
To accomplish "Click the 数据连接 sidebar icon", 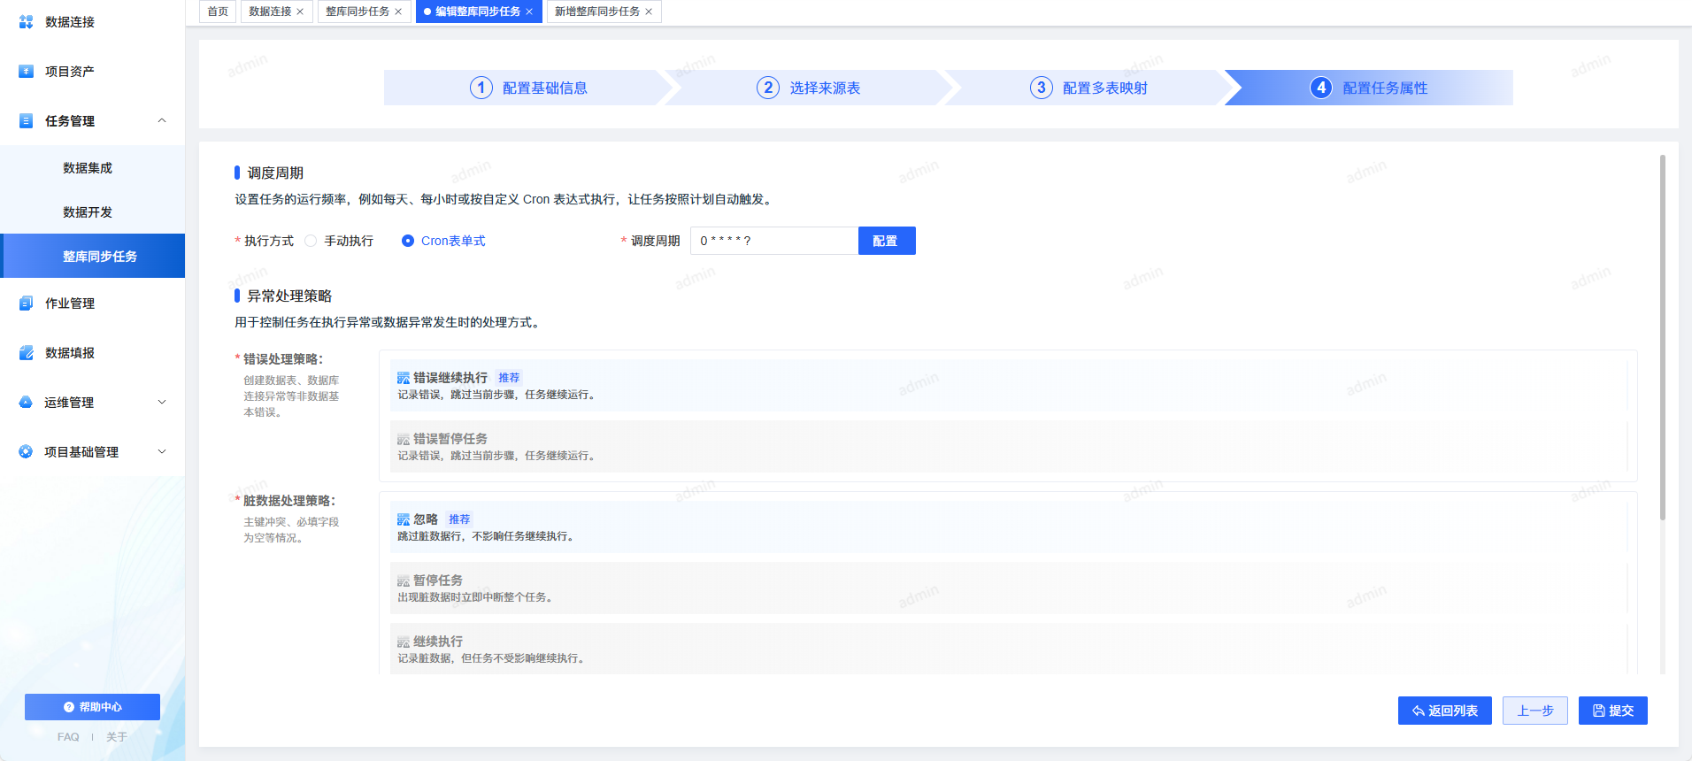I will coord(26,22).
